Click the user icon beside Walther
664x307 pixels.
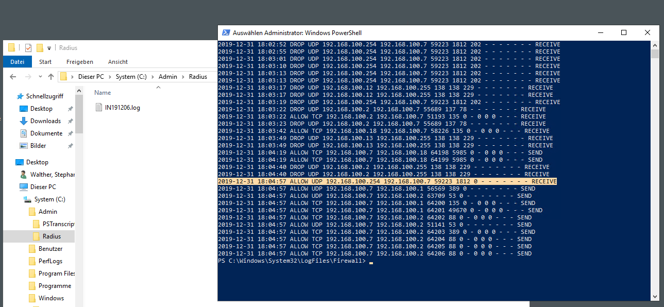(x=23, y=175)
